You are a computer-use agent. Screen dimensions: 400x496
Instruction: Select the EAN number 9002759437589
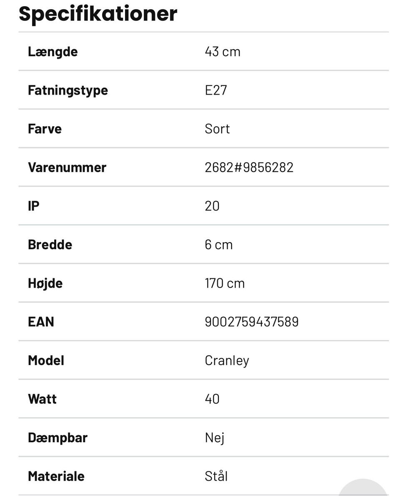click(x=252, y=322)
